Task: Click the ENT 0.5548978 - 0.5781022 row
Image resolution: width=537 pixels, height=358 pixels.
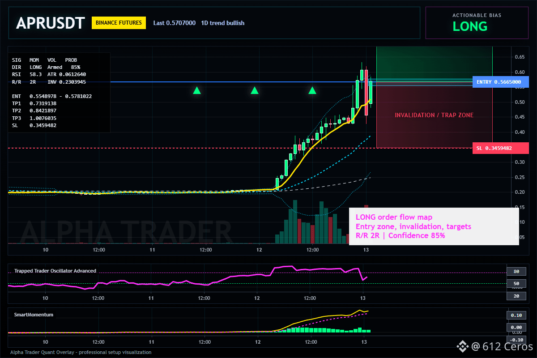Action: tap(52, 96)
